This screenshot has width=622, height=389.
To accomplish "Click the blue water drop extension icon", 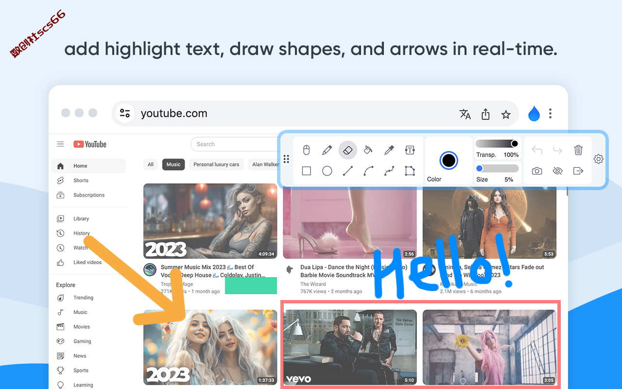I will (534, 114).
